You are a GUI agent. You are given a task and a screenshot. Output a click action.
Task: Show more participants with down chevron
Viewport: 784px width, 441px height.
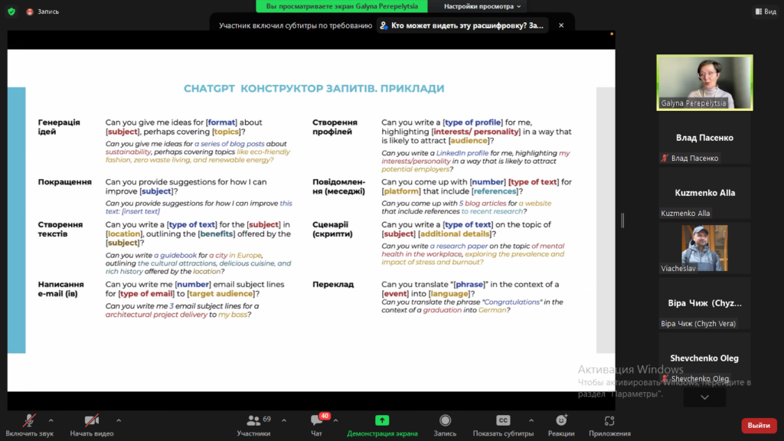click(x=704, y=397)
